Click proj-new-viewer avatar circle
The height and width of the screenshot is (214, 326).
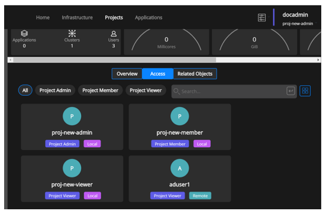[x=72, y=168]
